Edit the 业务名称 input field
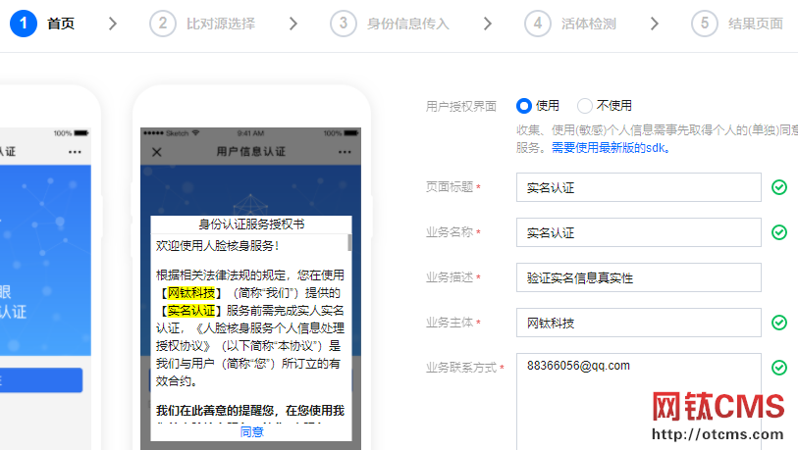Viewport: 798px width, 450px height. (x=639, y=232)
